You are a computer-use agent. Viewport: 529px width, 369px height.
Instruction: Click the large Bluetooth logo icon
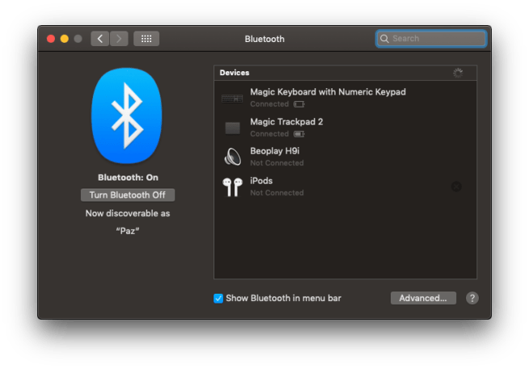pos(127,116)
